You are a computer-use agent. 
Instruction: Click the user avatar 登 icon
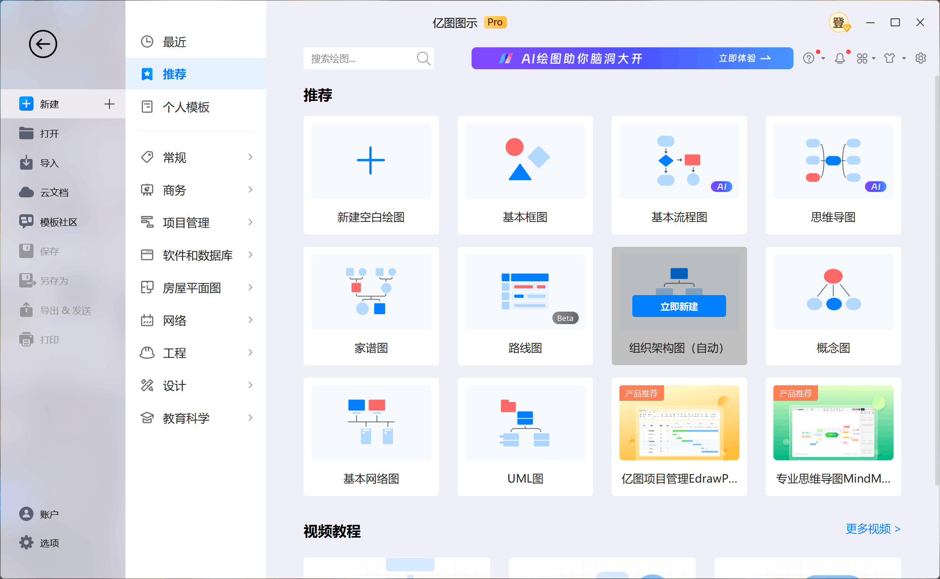pos(839,22)
